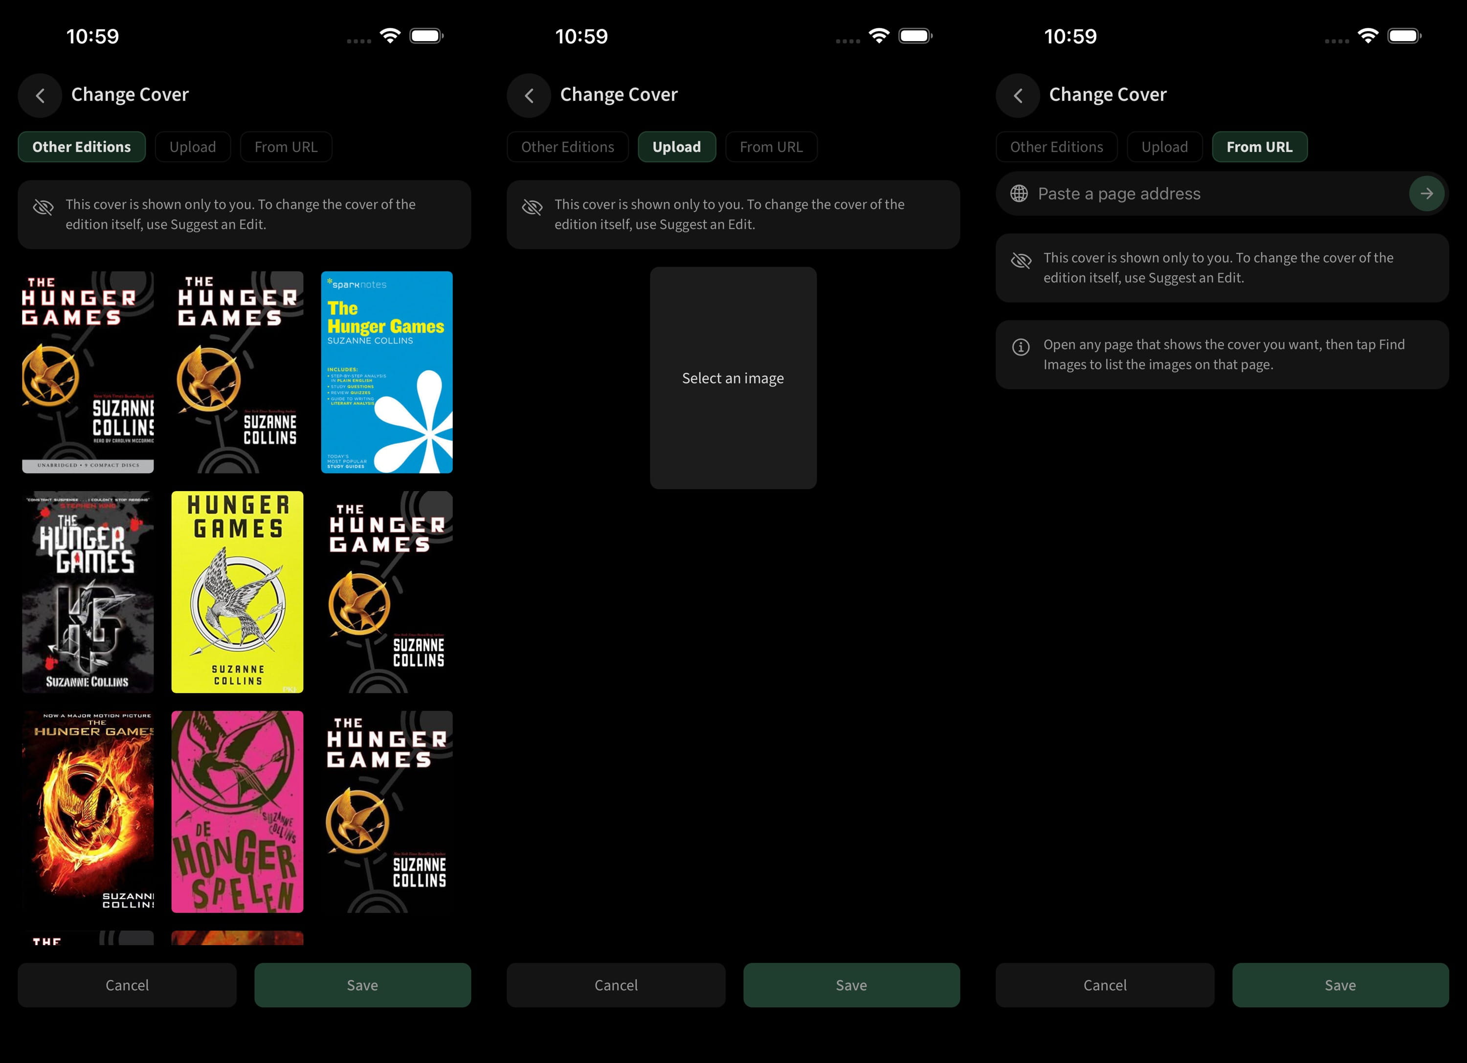The height and width of the screenshot is (1063, 1467).
Task: Cancel on the Other Editions screen
Action: 128,985
